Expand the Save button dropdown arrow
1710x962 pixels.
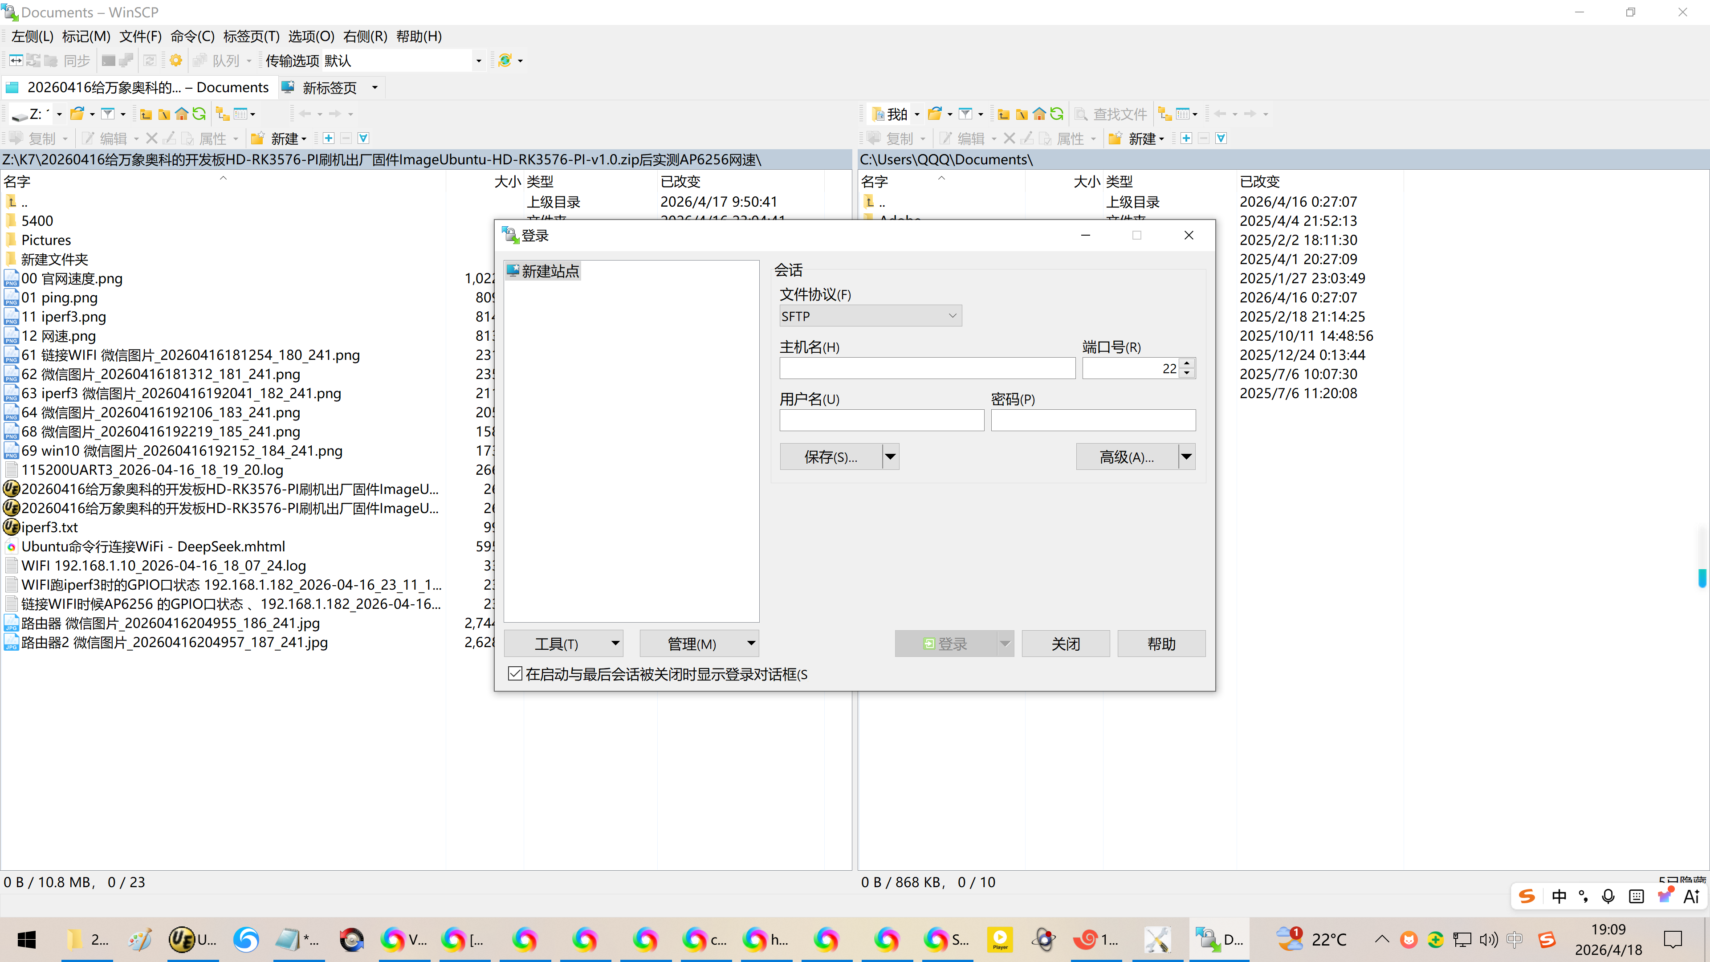pyautogui.click(x=890, y=457)
